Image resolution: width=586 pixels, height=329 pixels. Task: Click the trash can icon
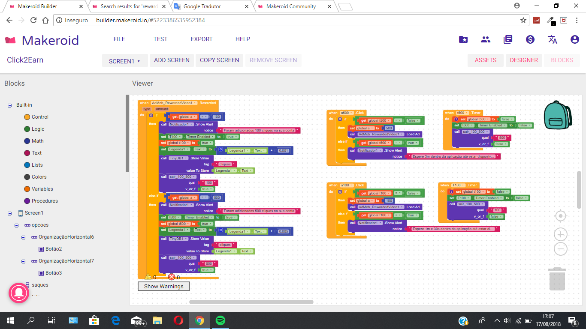click(x=558, y=279)
